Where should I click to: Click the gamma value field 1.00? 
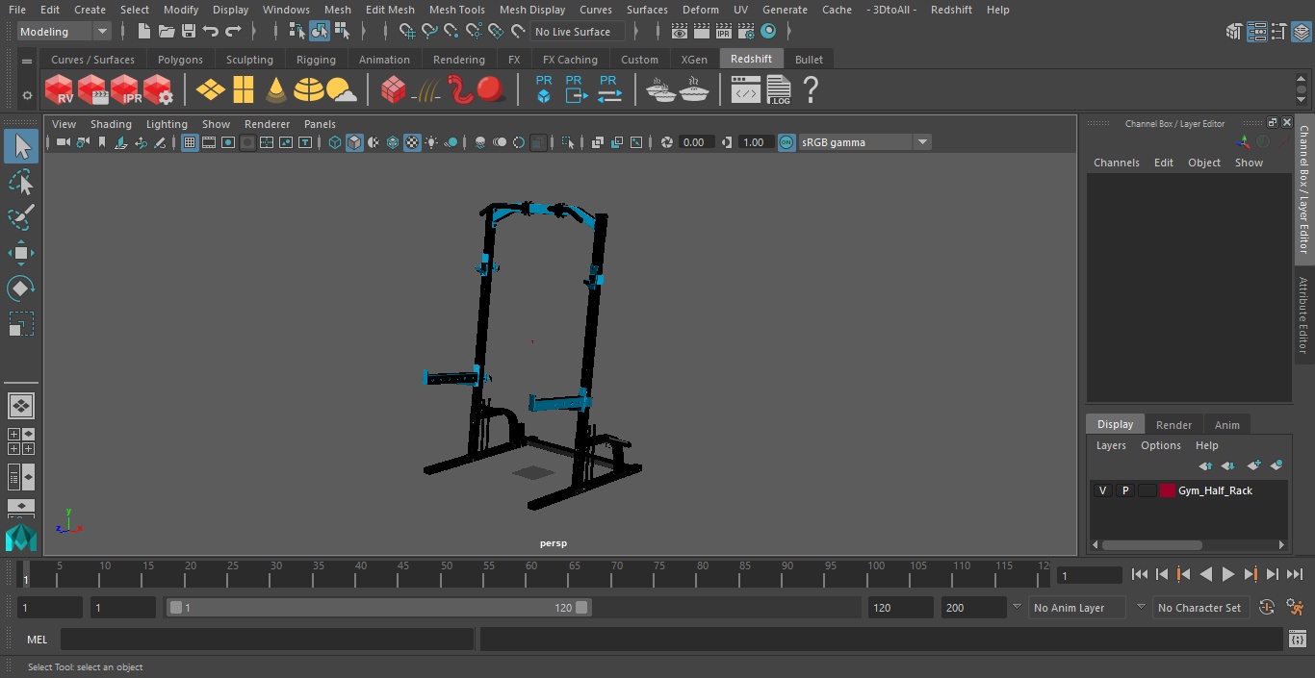755,142
